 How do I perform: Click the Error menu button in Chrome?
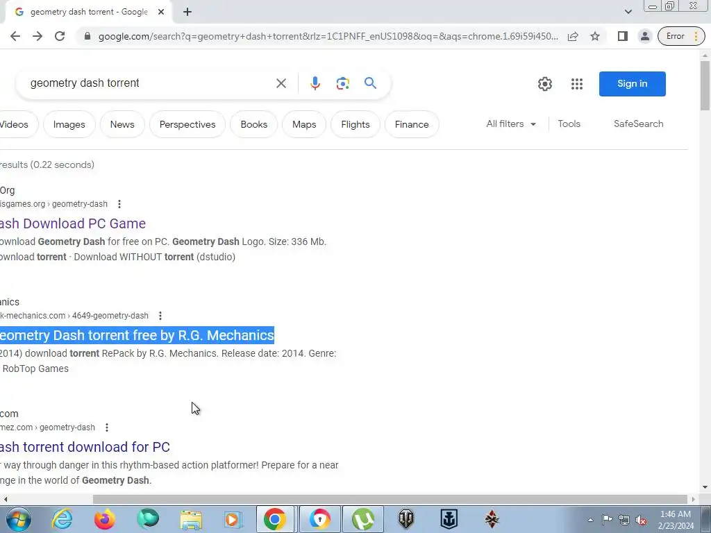point(681,36)
